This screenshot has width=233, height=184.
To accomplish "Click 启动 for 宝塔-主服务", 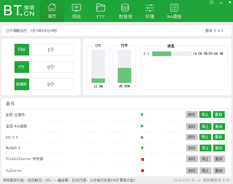I will click(191, 115).
